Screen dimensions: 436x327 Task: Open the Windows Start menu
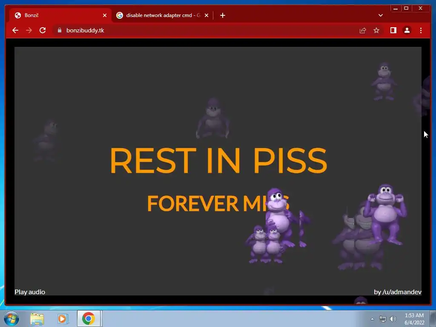pos(11,318)
